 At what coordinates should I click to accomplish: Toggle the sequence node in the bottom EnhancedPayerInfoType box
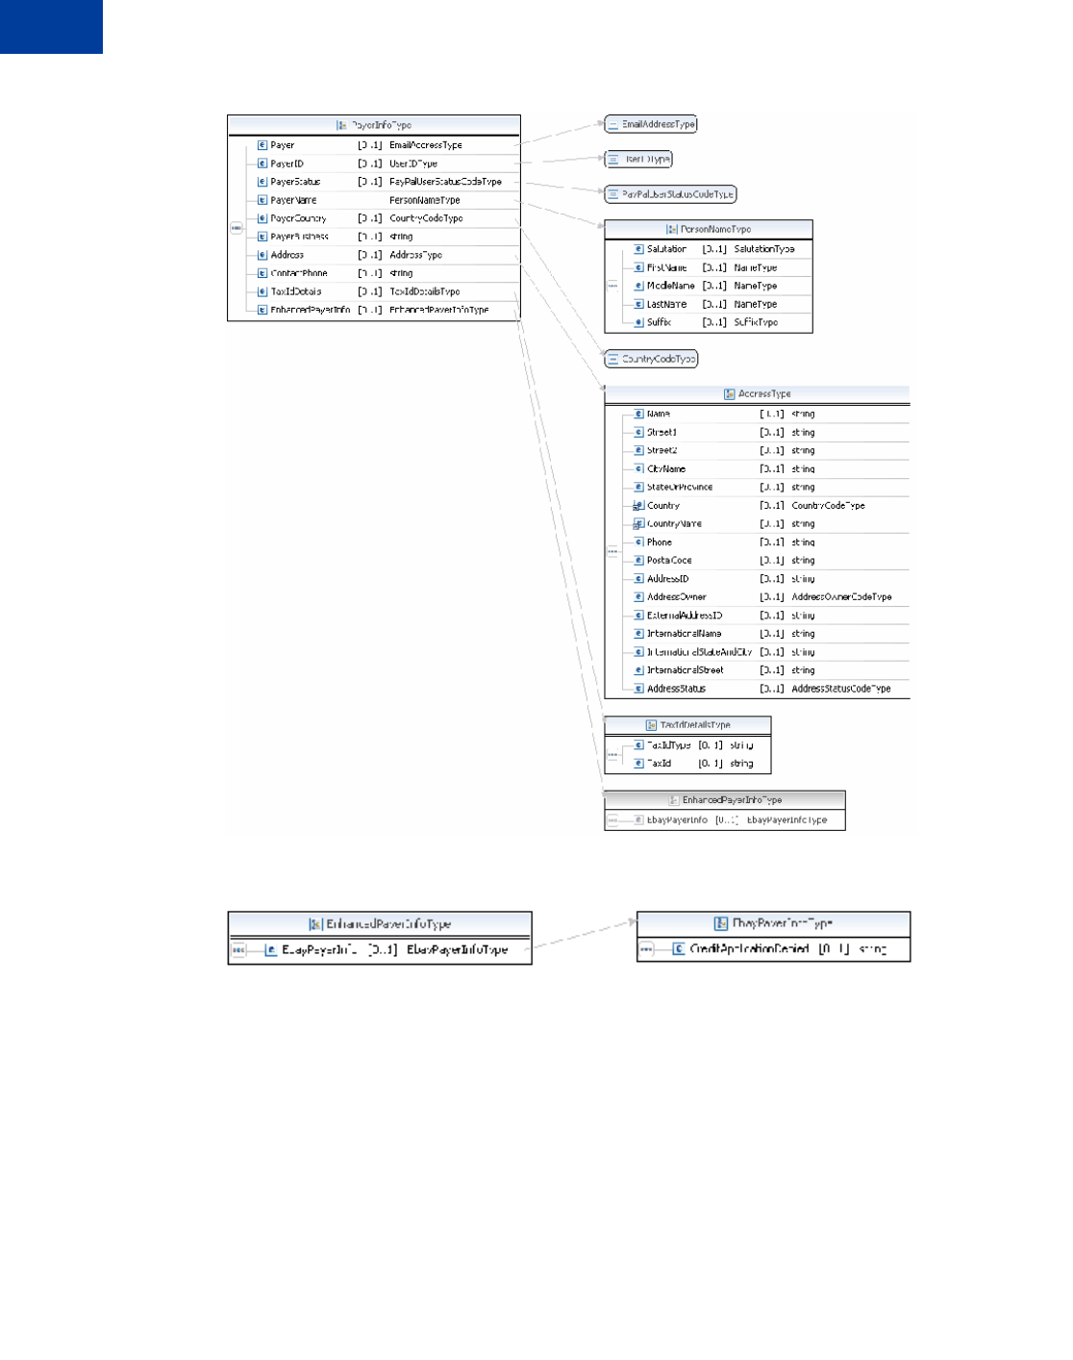(238, 949)
